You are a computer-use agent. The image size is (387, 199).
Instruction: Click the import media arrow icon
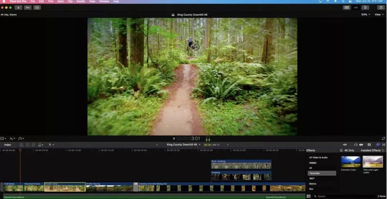18,7
